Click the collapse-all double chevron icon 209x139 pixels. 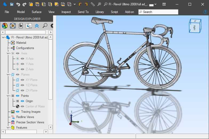click(x=37, y=26)
